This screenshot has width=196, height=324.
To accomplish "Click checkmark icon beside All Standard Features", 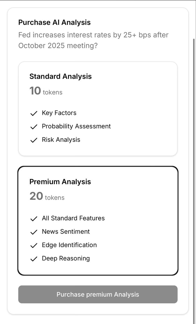I will (34, 218).
